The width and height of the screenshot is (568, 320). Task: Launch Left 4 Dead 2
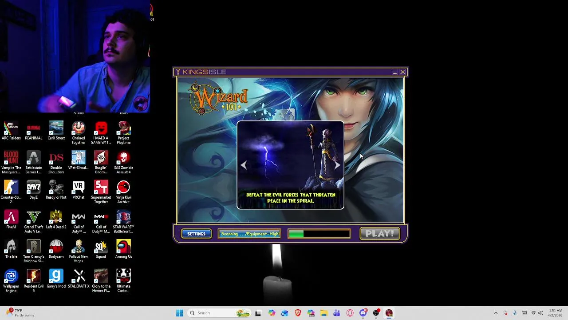tap(56, 220)
